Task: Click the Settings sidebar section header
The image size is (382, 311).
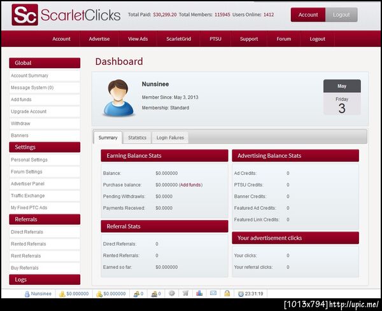Action: pos(45,147)
